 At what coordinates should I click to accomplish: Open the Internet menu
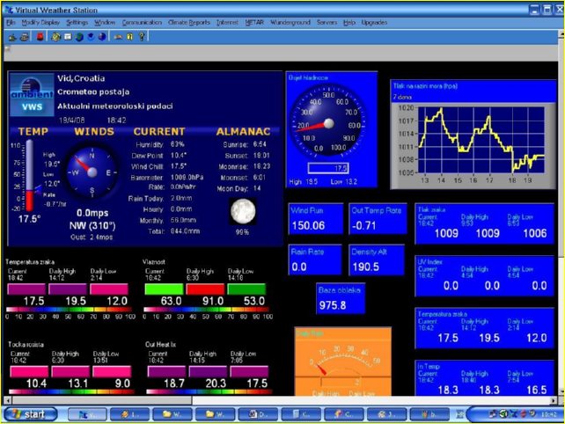(227, 22)
